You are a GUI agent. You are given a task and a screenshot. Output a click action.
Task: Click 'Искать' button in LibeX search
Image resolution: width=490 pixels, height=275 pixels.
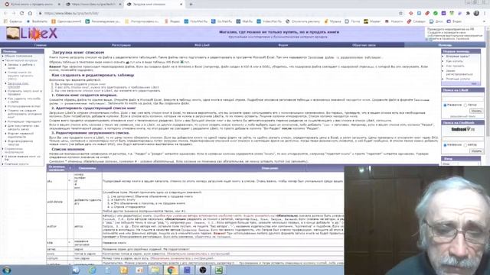click(476, 111)
